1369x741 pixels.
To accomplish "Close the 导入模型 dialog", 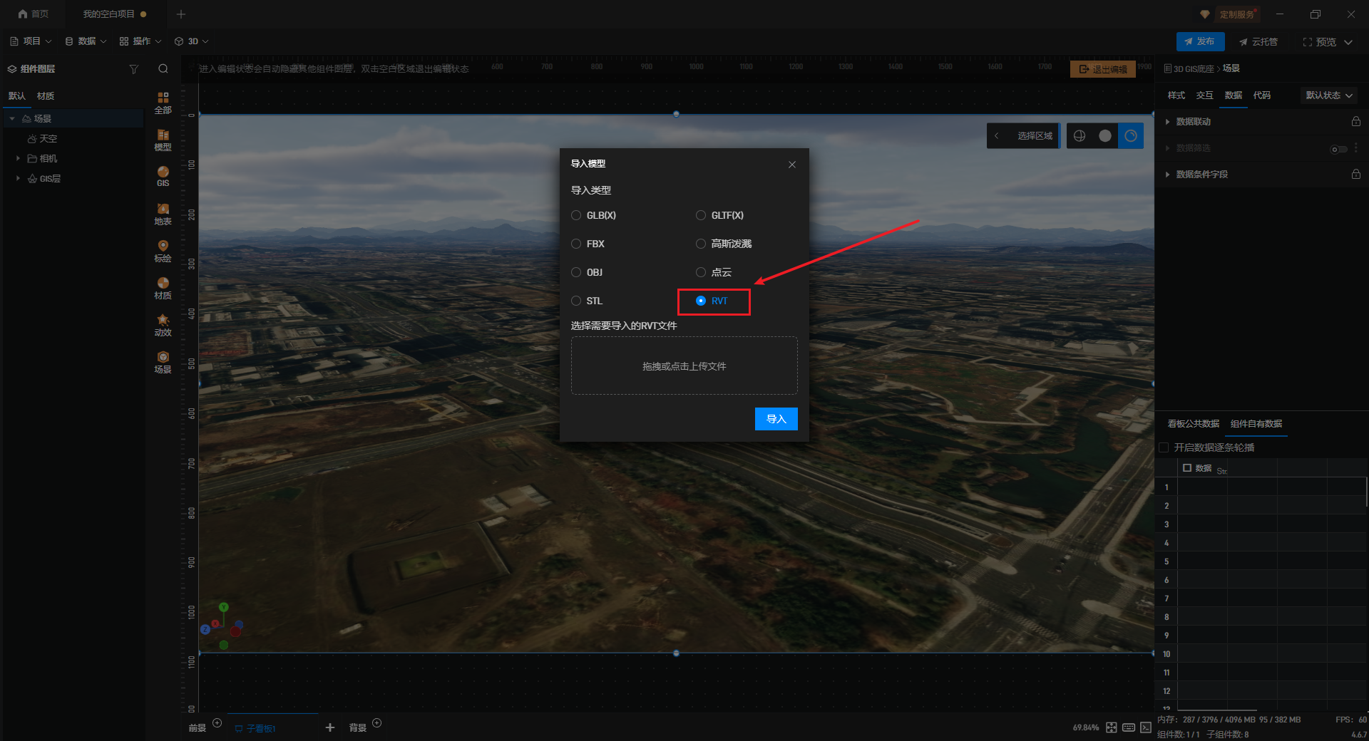I will tap(791, 165).
